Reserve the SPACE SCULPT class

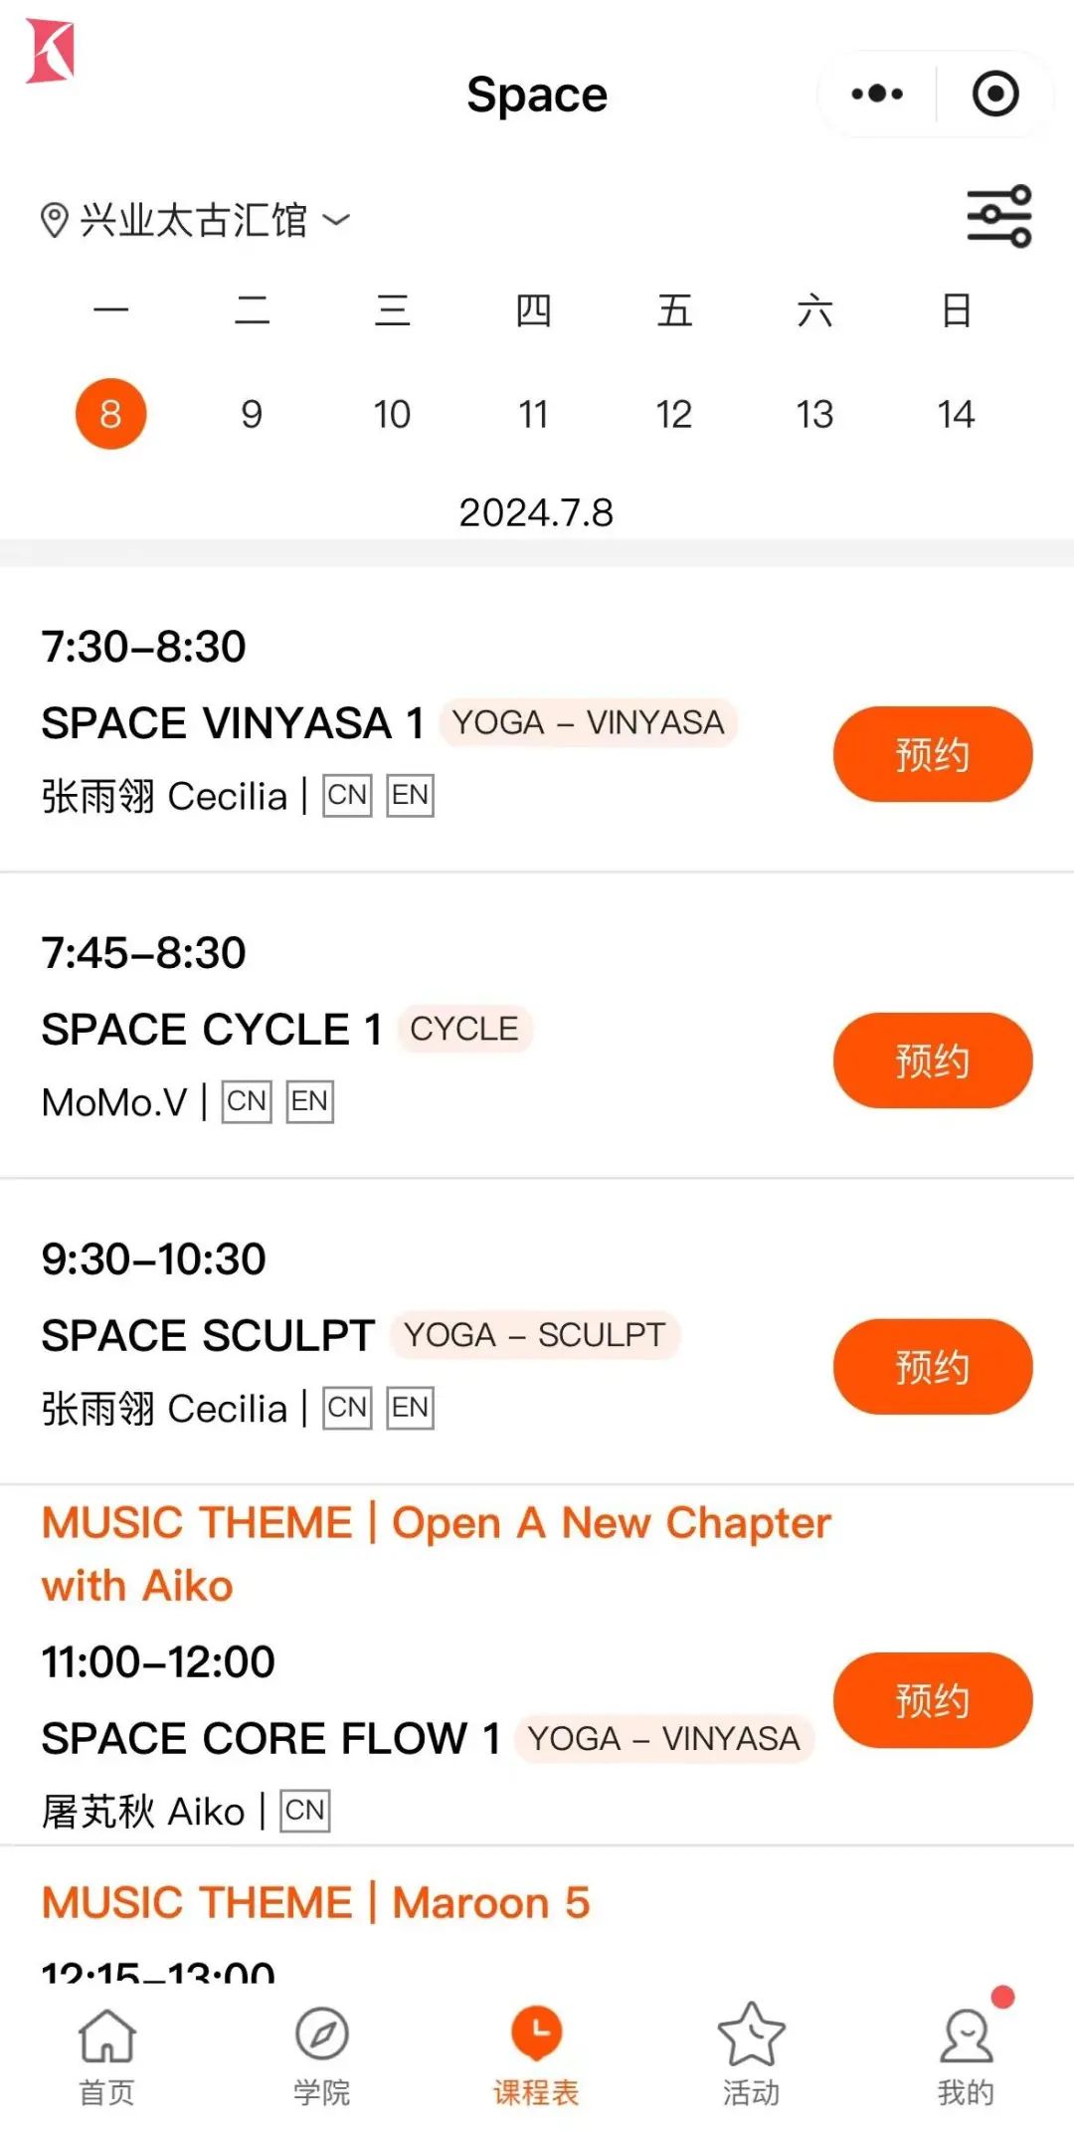coord(932,1367)
